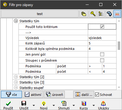Image resolution: width=122 pixels, height=110 pixels.
Task: Edit 'Kolikrát byla splněna podmínka' value 4
Action: tap(102, 49)
